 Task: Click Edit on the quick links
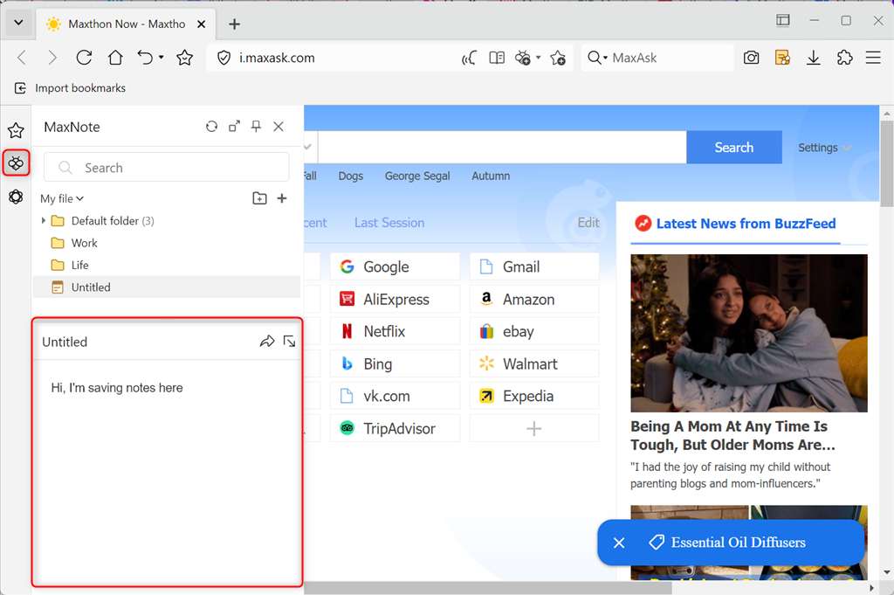tap(588, 223)
